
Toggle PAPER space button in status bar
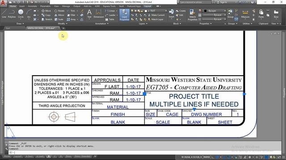(206, 157)
